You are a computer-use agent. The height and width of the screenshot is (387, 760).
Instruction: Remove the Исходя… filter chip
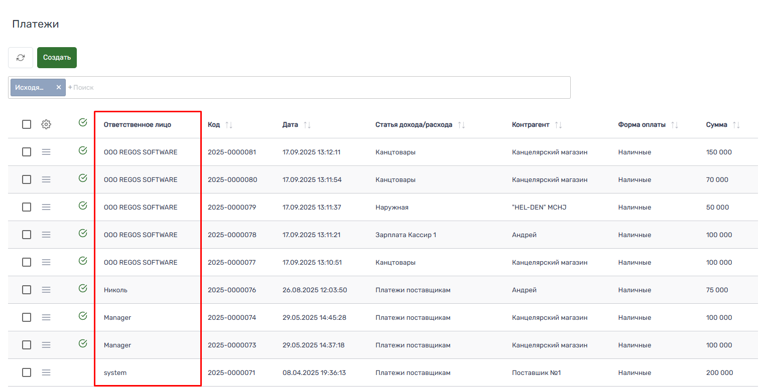coord(59,87)
